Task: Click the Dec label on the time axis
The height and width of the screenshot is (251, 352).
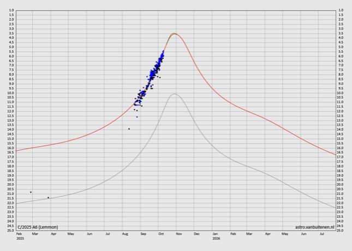Action: click(196, 234)
